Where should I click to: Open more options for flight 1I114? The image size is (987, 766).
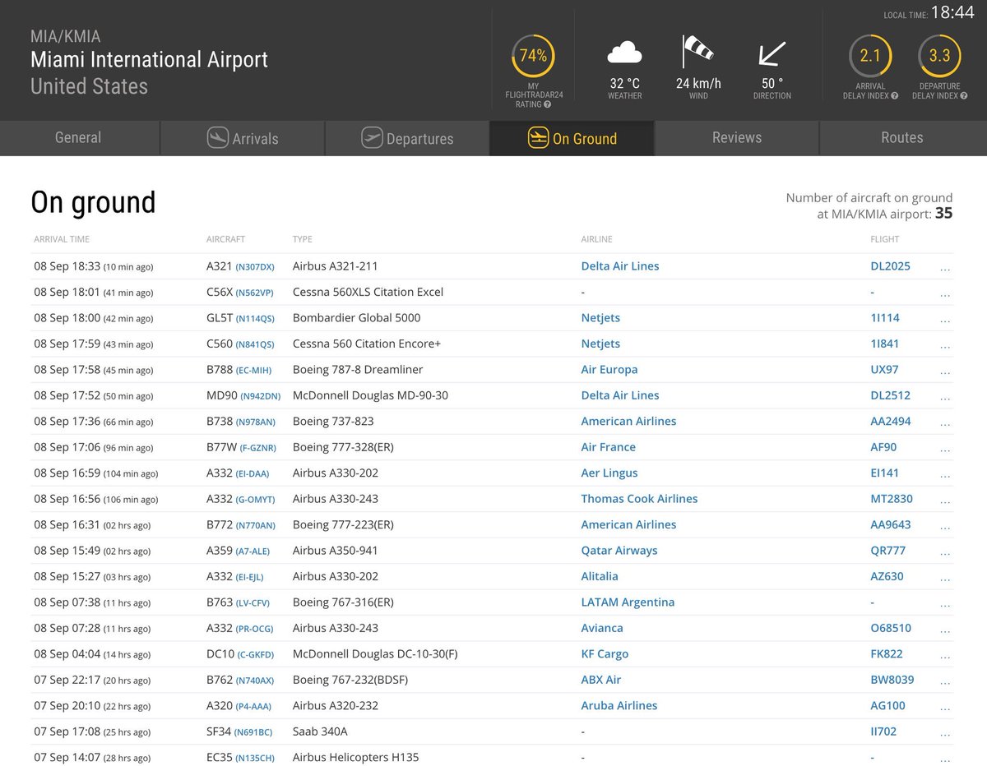[x=945, y=319]
